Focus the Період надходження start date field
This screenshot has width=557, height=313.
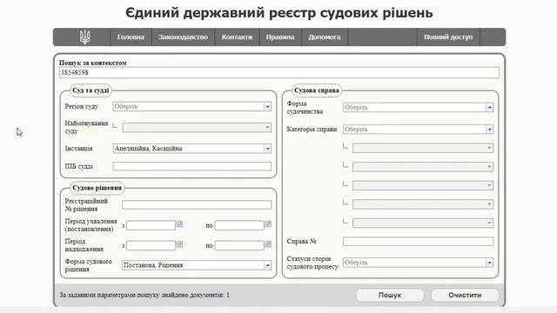pyautogui.click(x=151, y=245)
